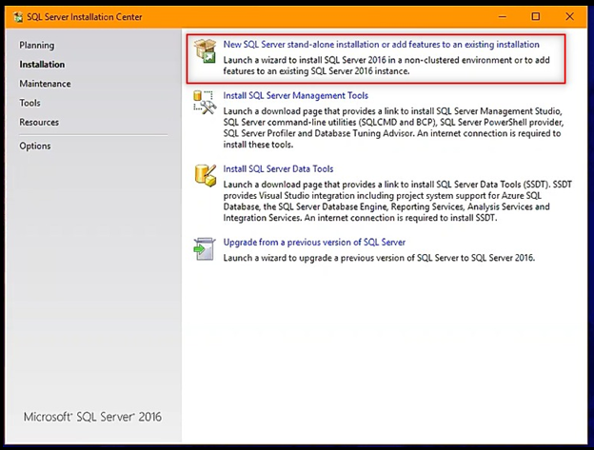Switch to the Tools category

click(30, 103)
